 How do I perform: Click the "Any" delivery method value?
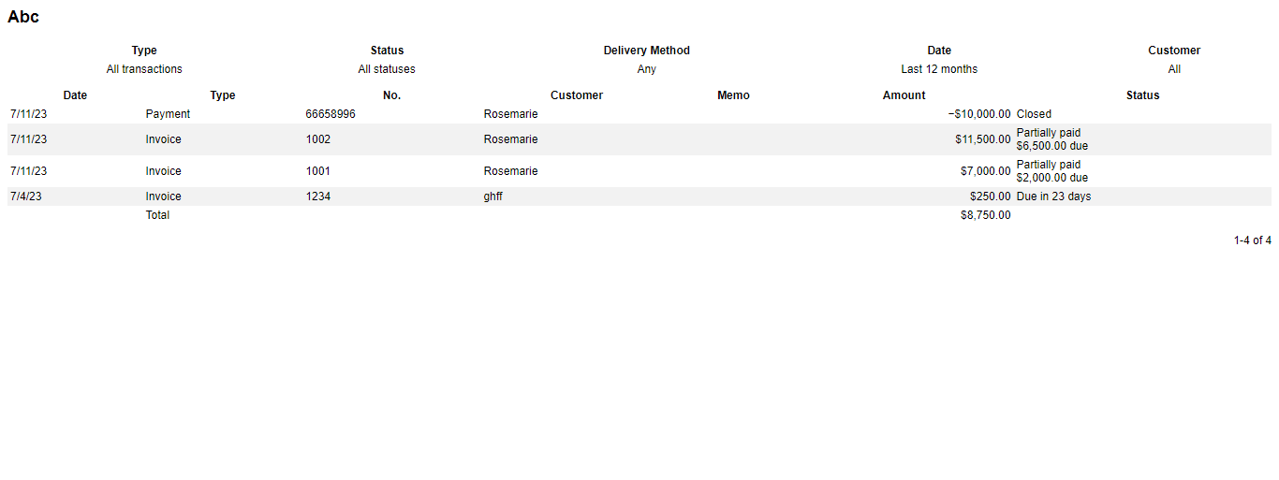(647, 69)
